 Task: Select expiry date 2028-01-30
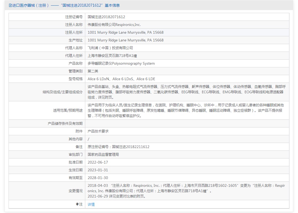click(98, 178)
